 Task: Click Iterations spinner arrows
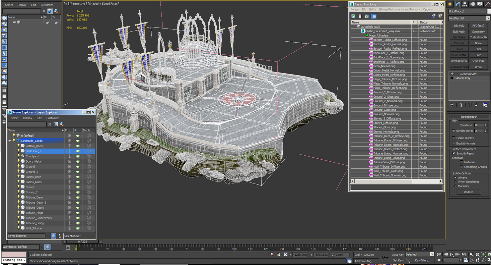[x=486, y=125]
